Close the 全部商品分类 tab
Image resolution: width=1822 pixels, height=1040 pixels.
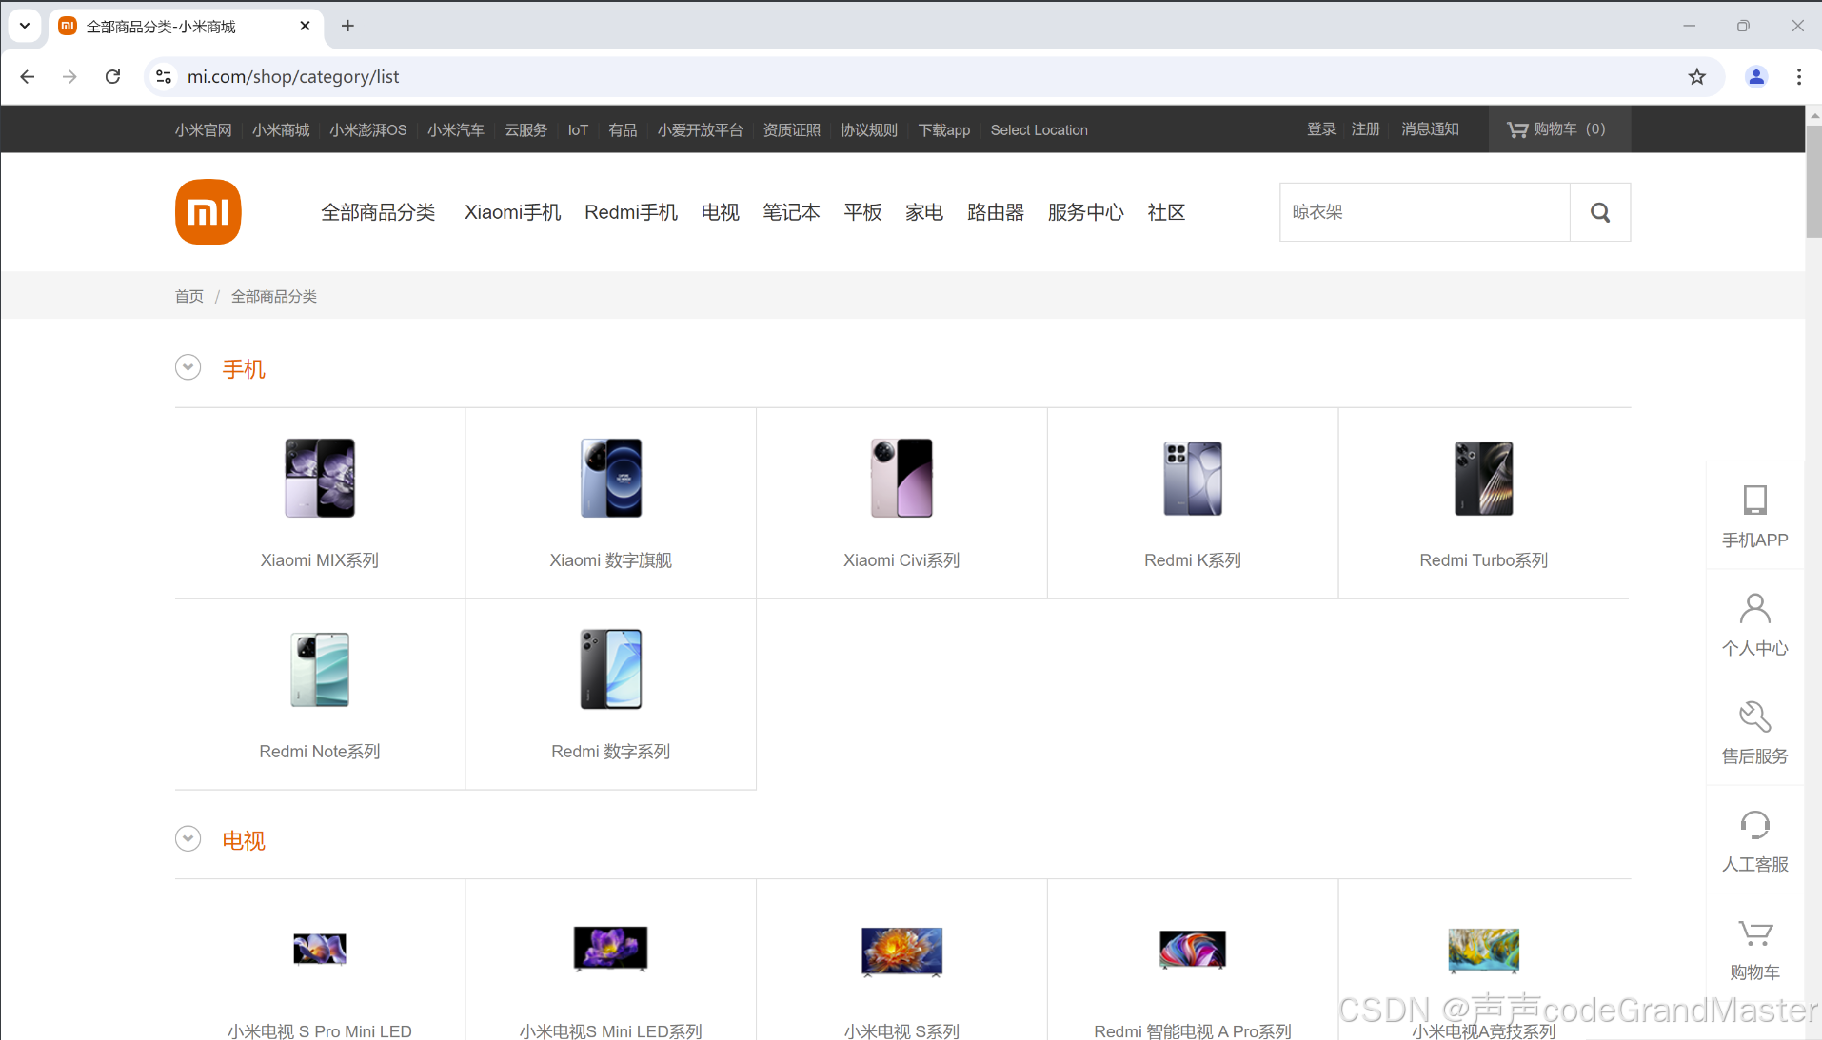(305, 26)
